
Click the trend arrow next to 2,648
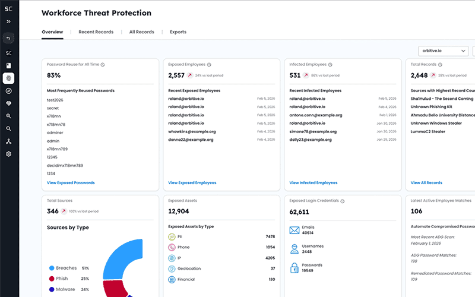point(433,75)
